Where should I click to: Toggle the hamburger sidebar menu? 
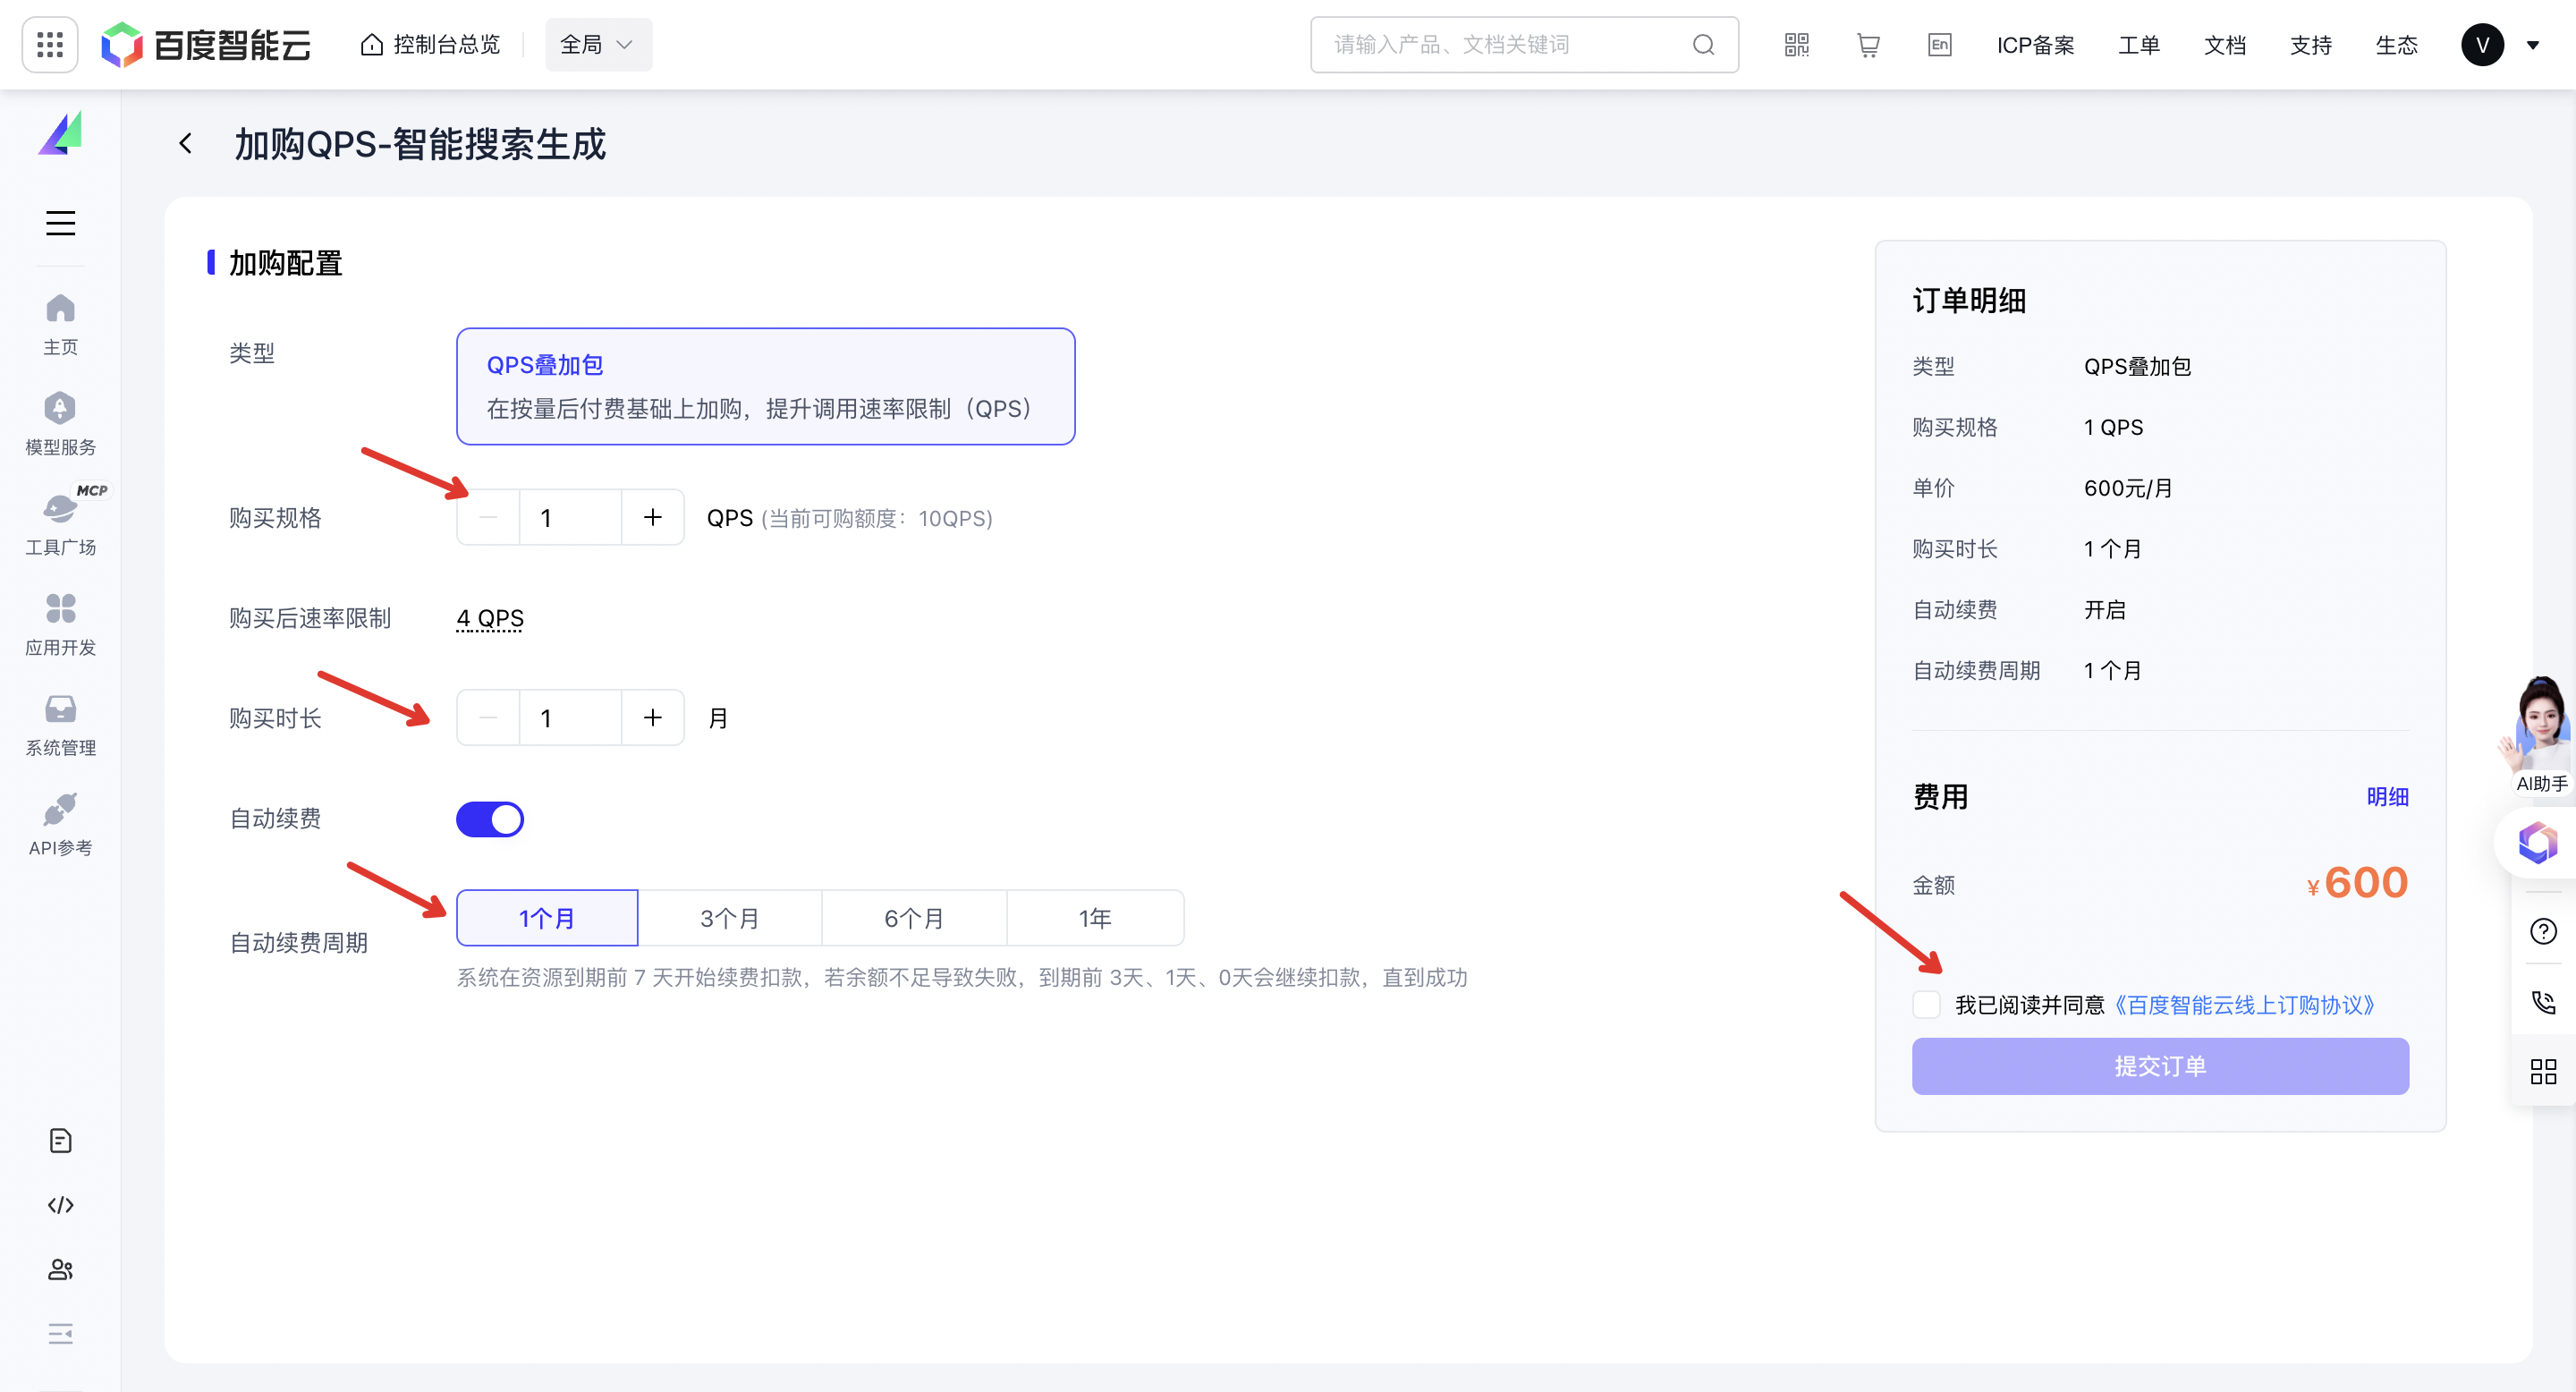60,223
